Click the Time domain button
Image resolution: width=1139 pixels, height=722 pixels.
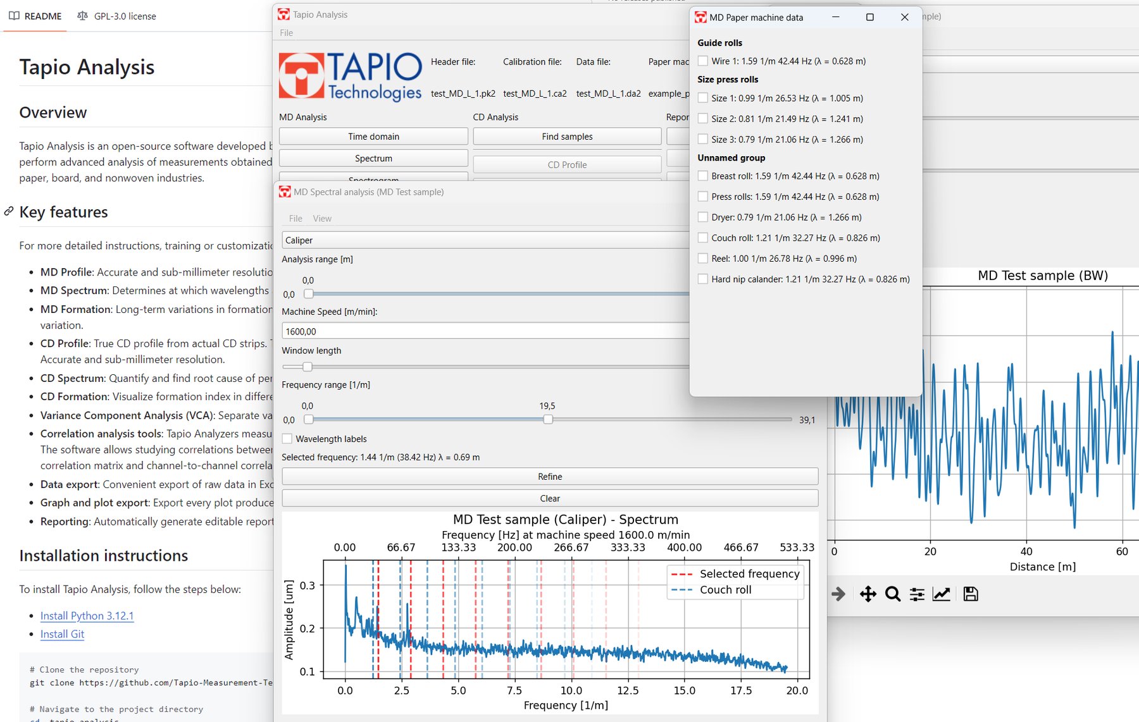tap(373, 137)
